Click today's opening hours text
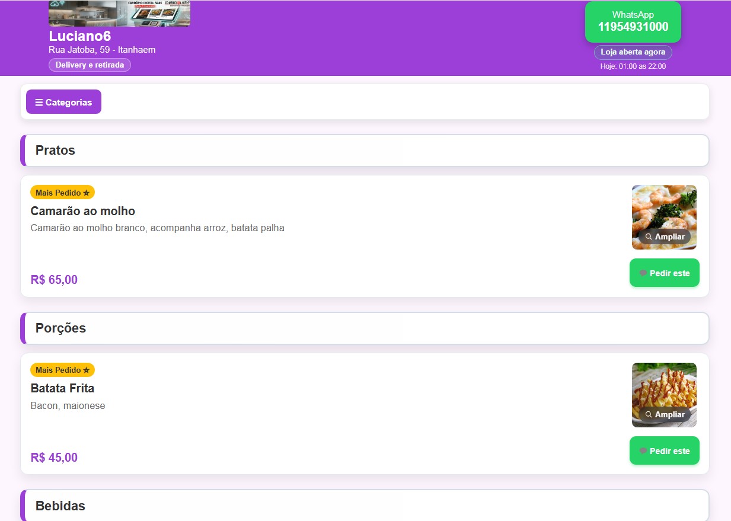The image size is (731, 521). click(x=633, y=66)
